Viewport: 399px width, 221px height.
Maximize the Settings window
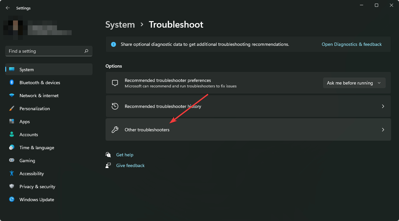pos(377,5)
